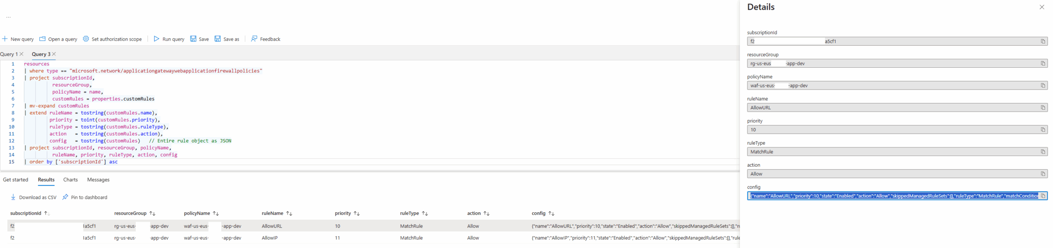
Task: Copy the subscriptionId value in Details
Action: tap(1042, 41)
